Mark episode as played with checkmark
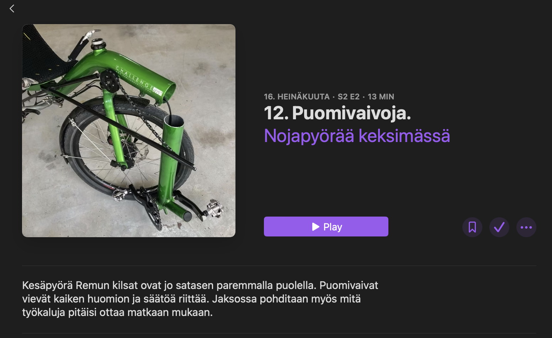Screen dimensions: 552x338 [499, 227]
